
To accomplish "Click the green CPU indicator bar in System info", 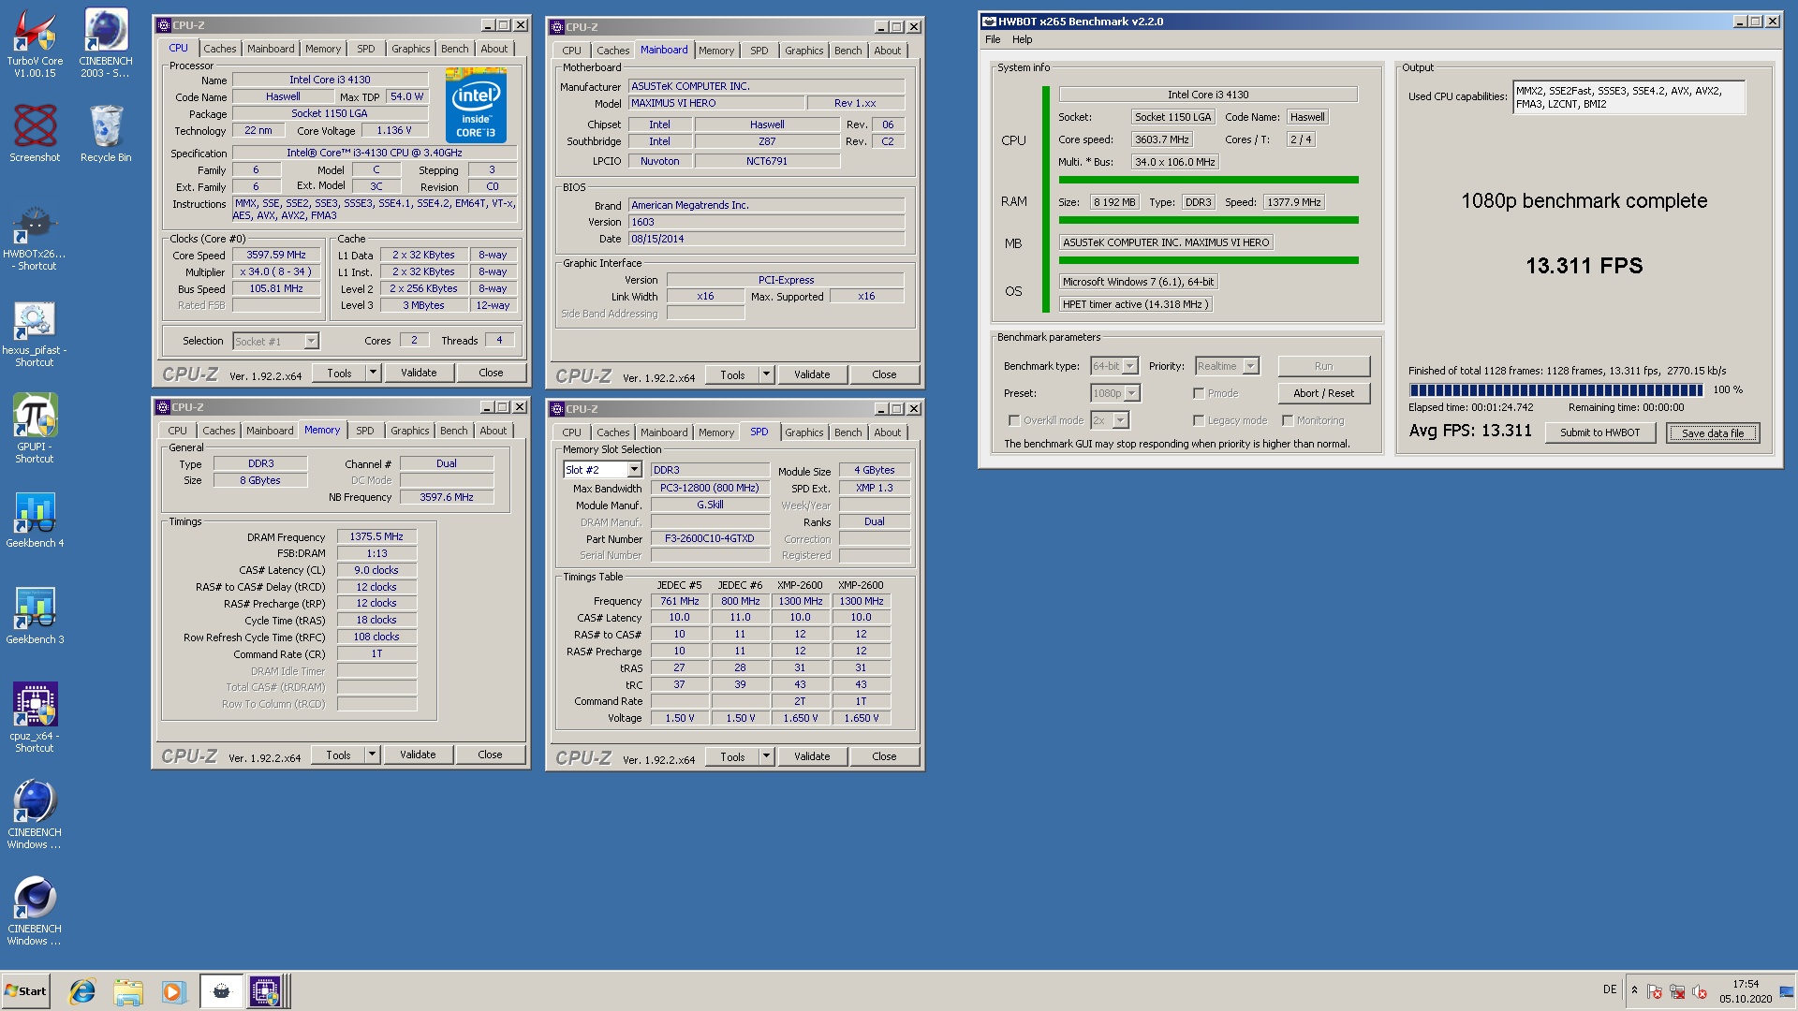I will (1046, 198).
